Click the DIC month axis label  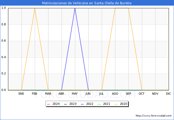pos(168,94)
